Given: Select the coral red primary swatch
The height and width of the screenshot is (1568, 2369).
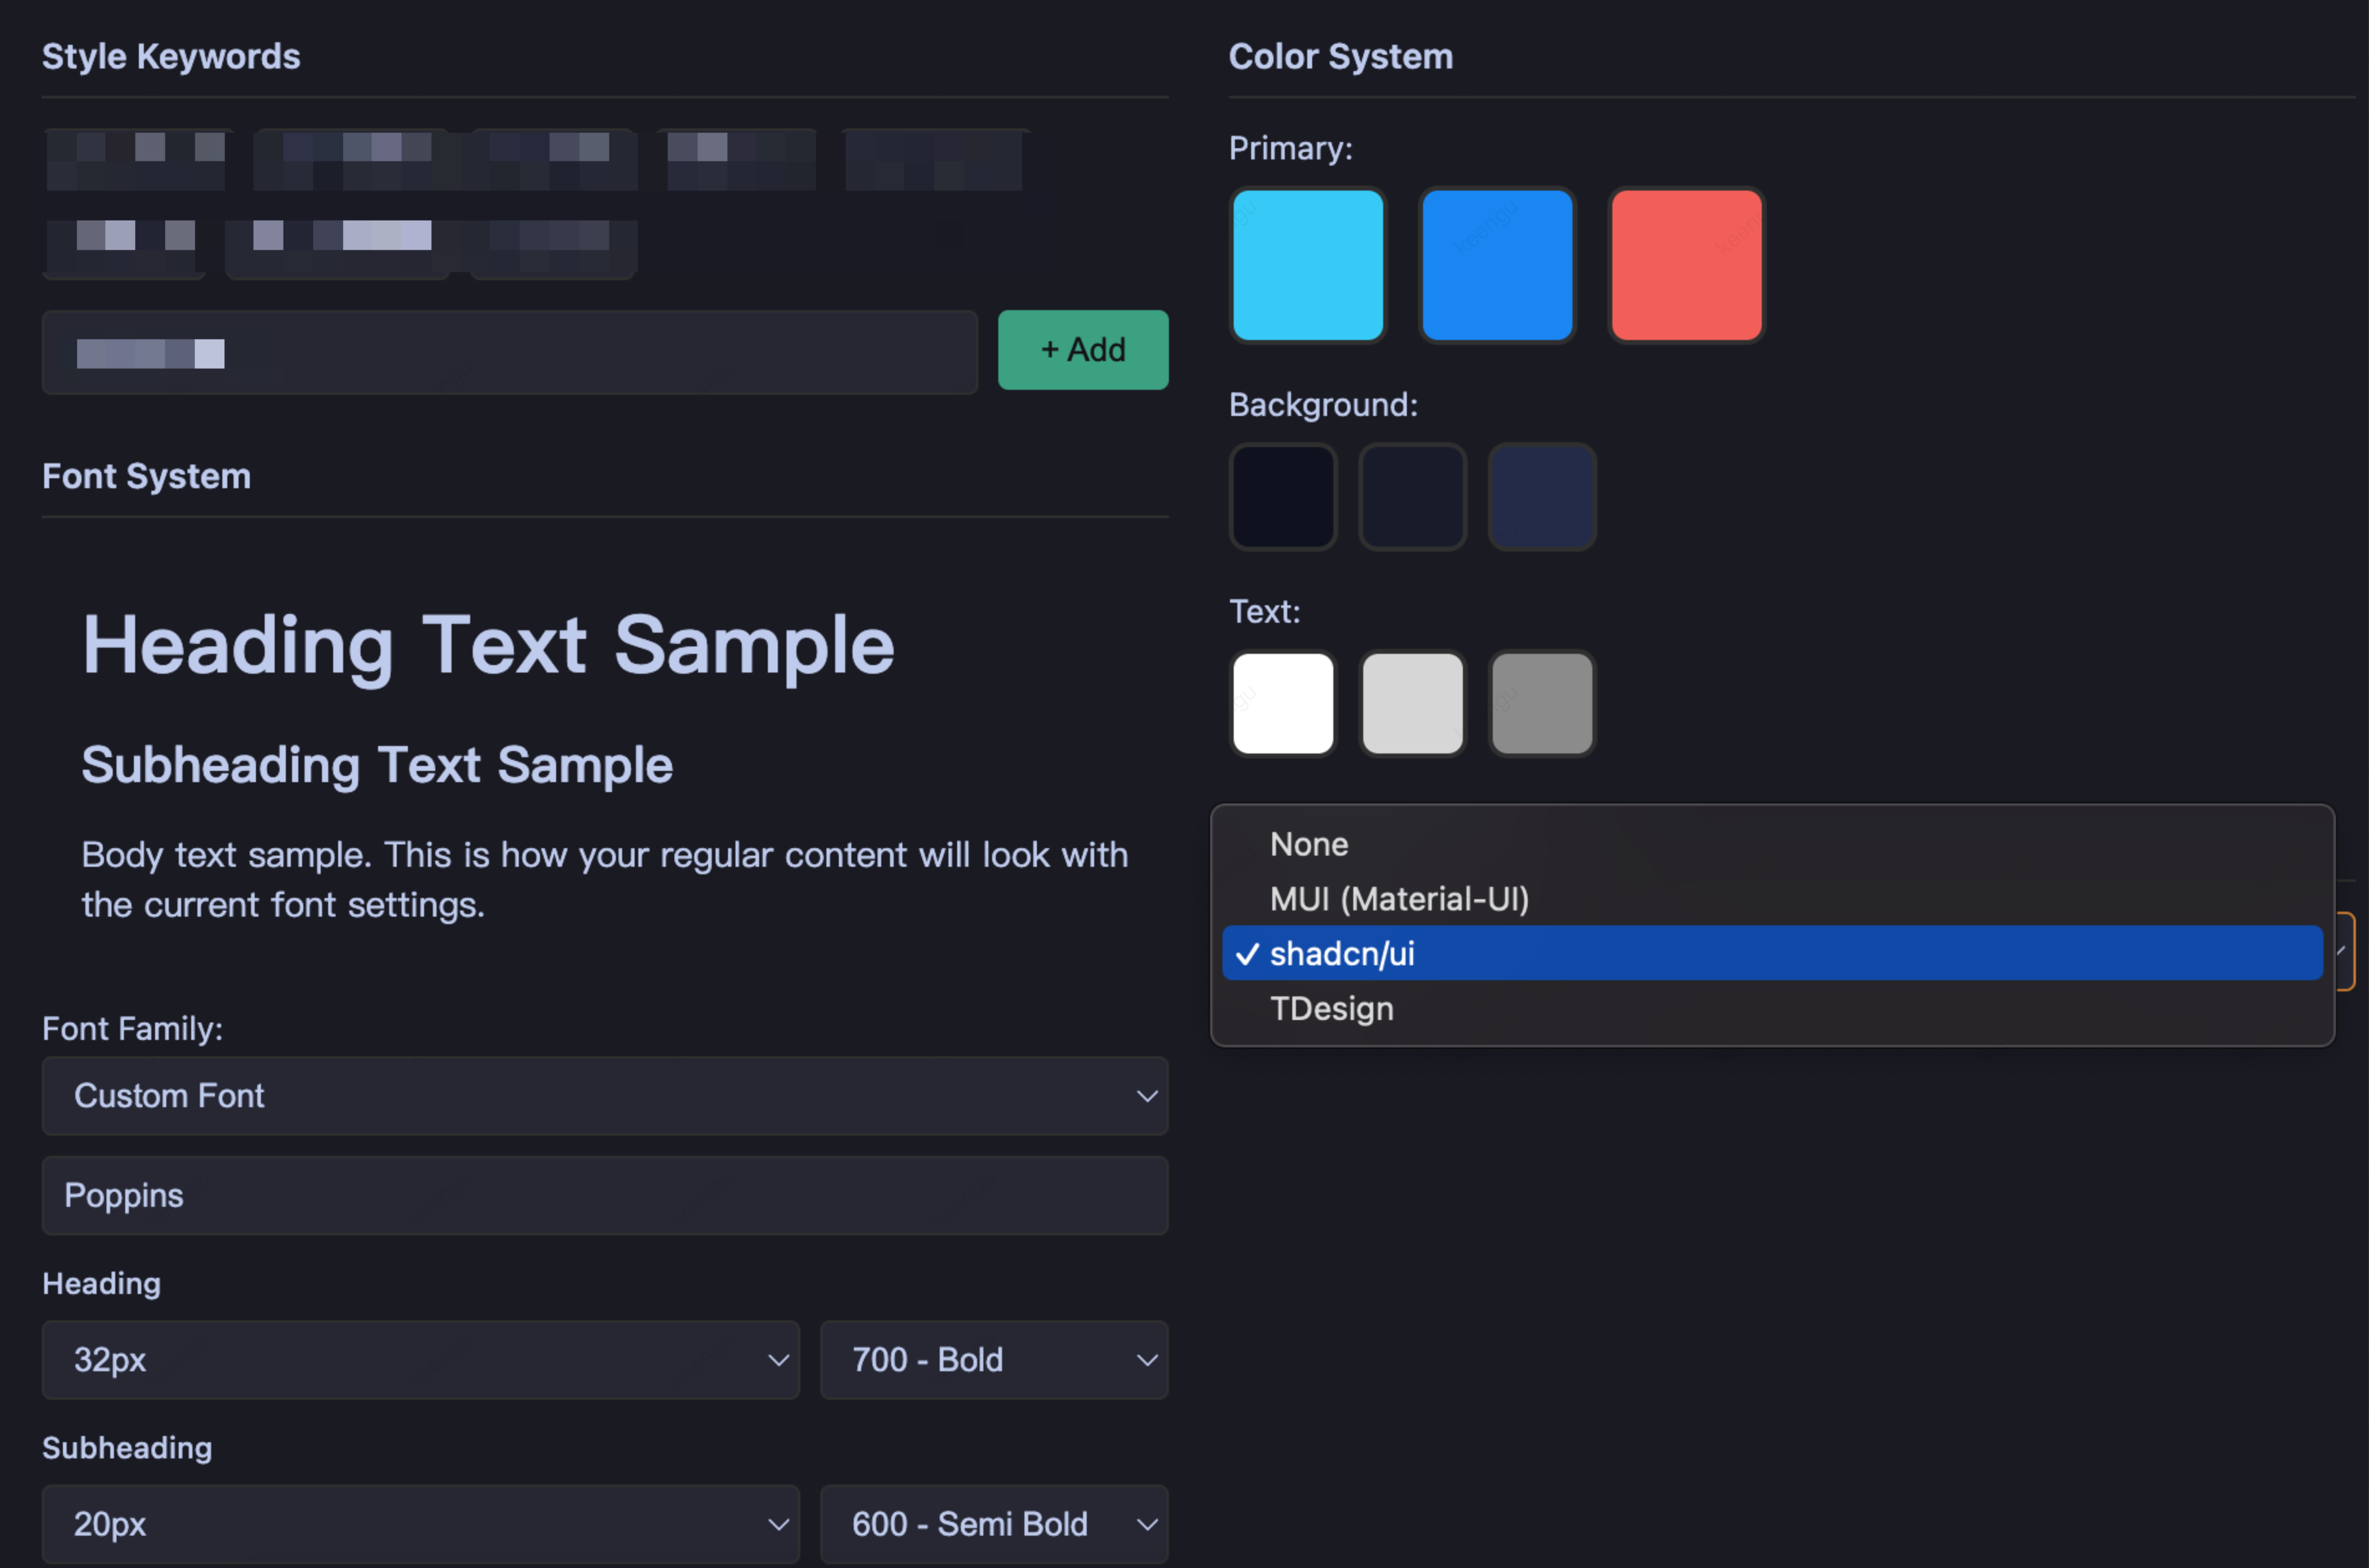Looking at the screenshot, I should [x=1685, y=265].
